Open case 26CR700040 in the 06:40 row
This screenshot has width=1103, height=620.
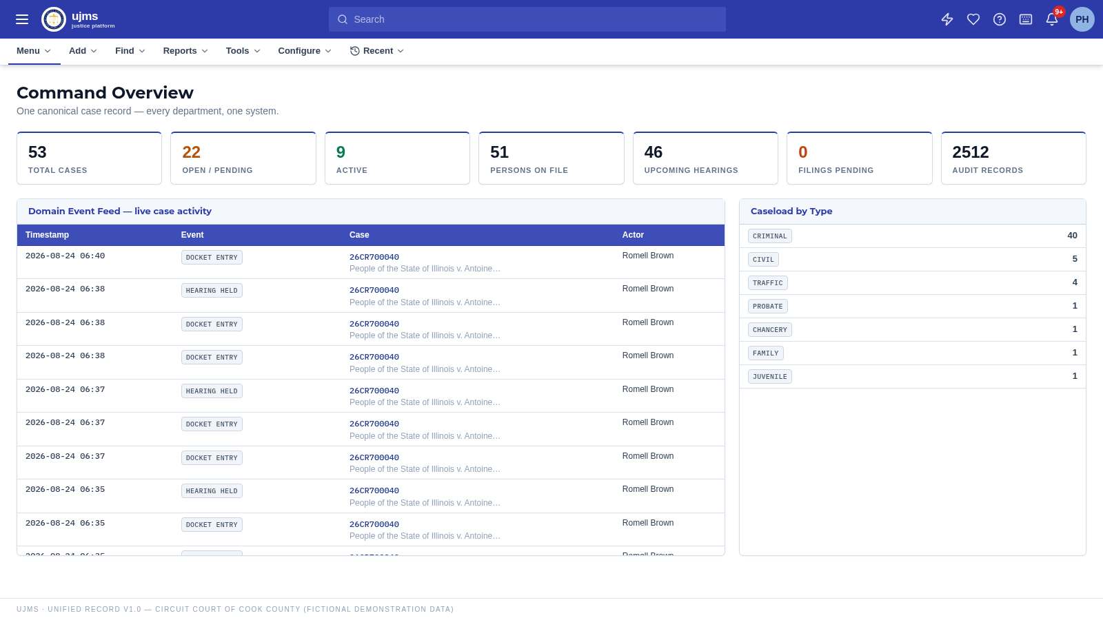[374, 257]
